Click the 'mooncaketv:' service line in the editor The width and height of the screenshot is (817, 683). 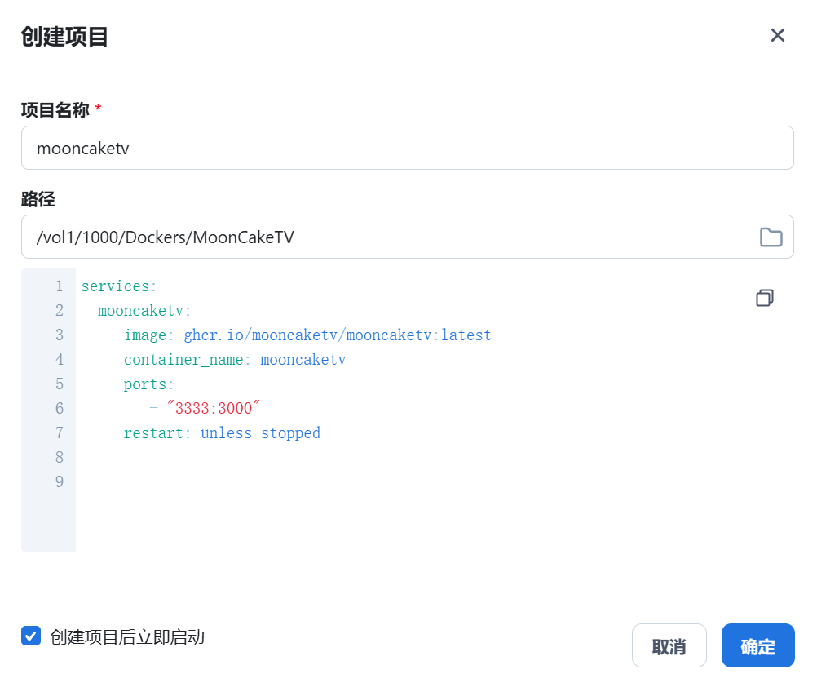[144, 311]
